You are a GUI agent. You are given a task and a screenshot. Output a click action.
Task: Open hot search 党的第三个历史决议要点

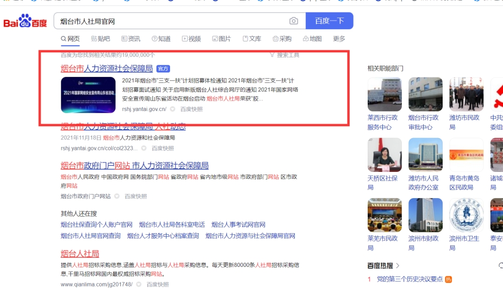(409, 279)
